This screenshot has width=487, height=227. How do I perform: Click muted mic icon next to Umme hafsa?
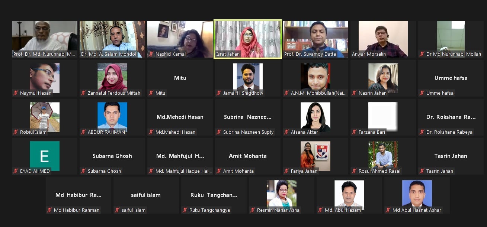tap(422, 93)
